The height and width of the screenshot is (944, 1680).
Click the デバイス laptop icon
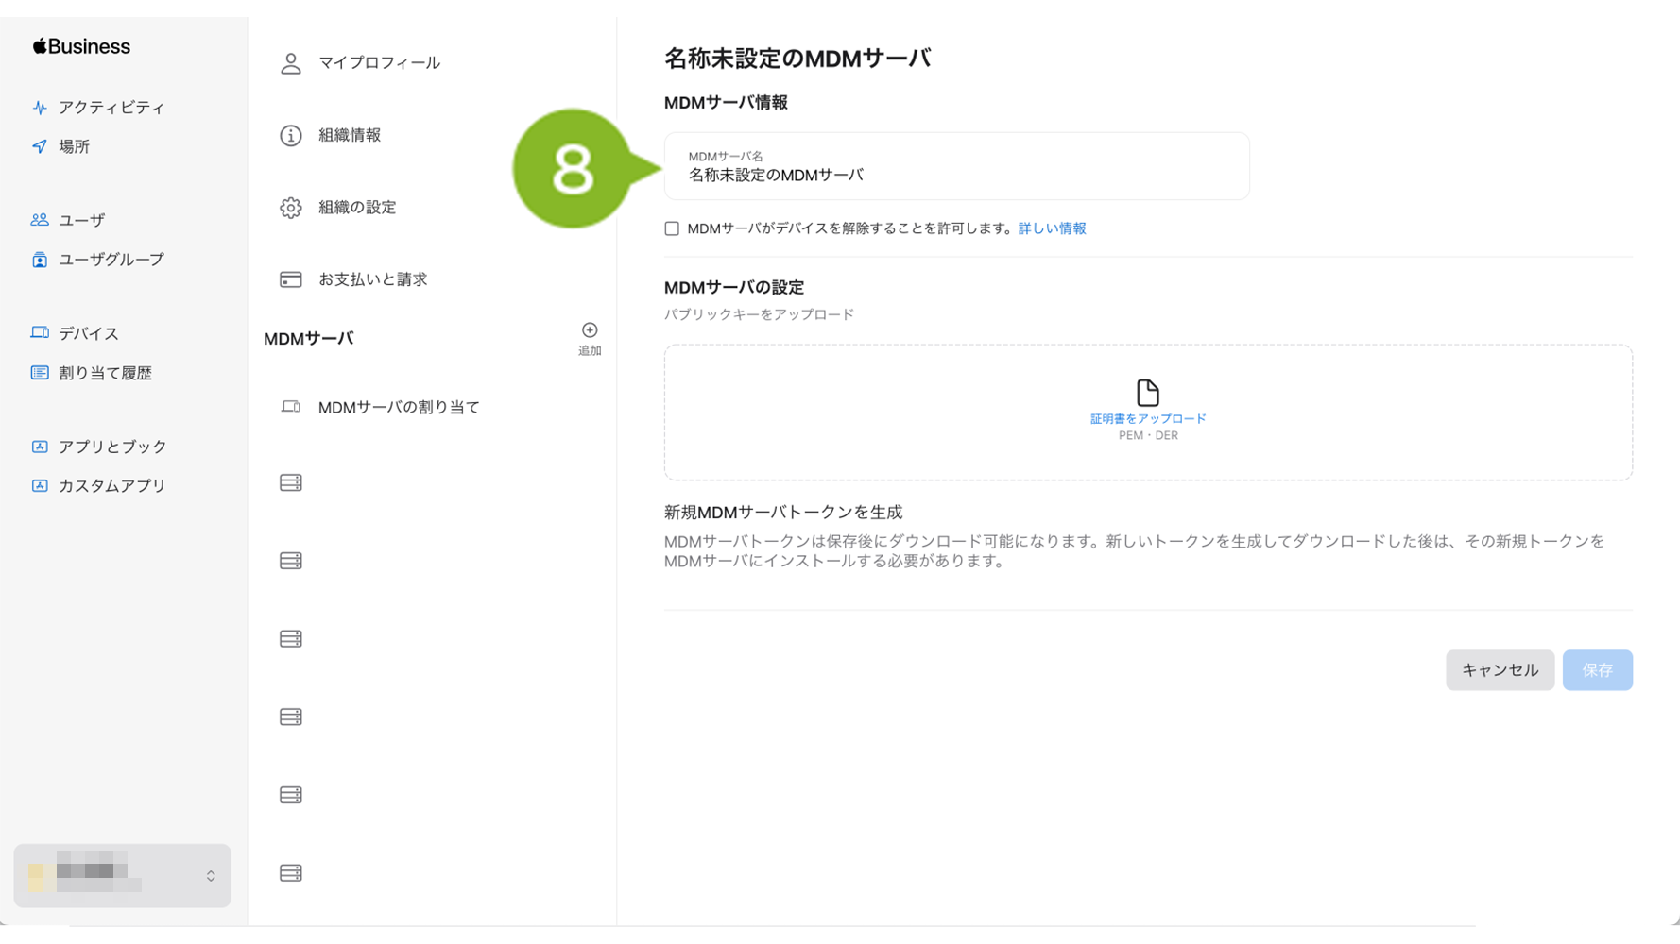40,332
